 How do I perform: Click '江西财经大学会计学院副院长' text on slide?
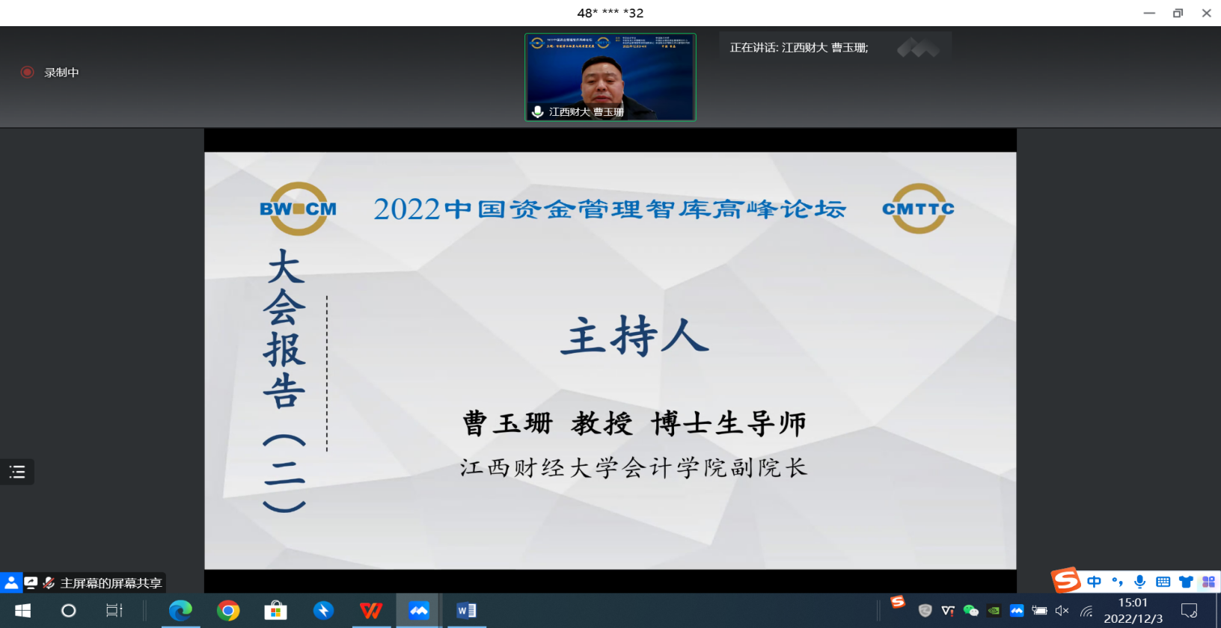(634, 468)
